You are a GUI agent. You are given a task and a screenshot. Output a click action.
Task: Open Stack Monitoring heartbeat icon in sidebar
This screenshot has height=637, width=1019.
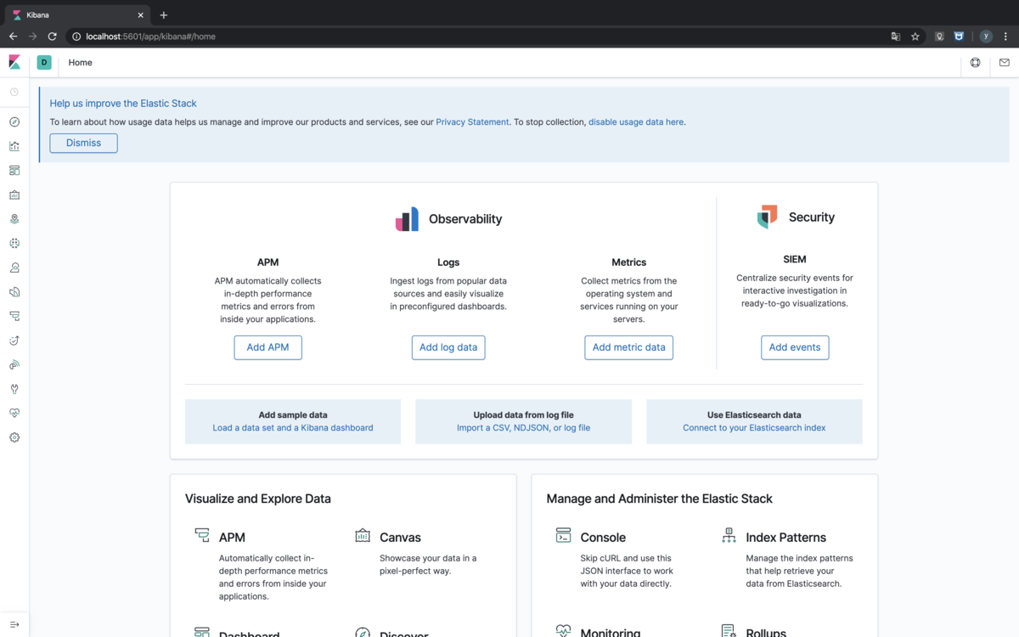(14, 413)
